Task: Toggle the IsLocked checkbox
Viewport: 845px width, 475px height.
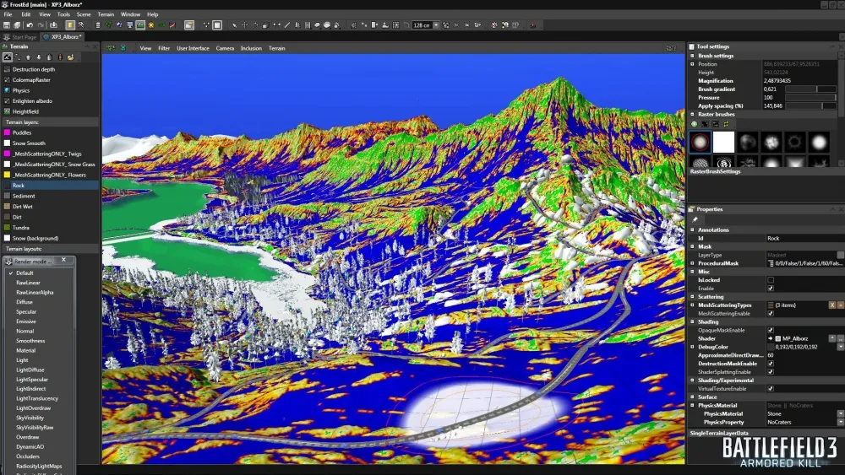Action: (x=770, y=280)
